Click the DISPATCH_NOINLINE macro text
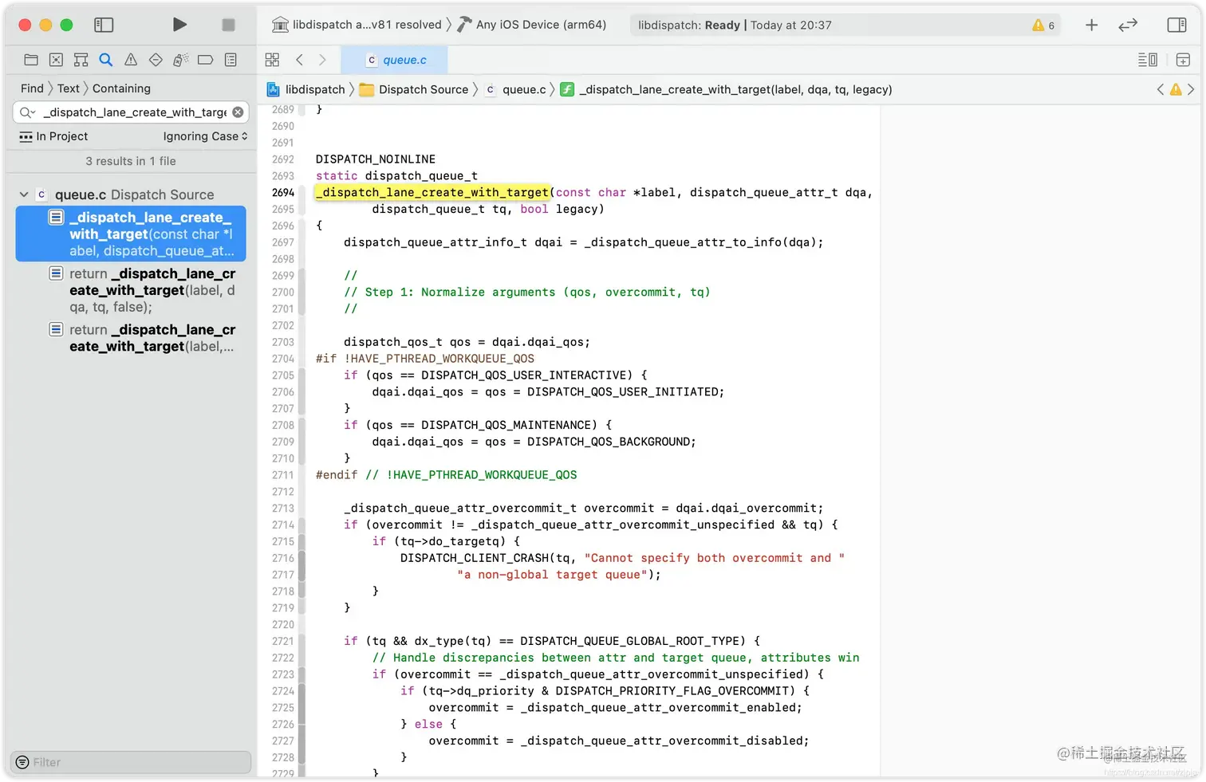1206x782 pixels. 376,159
